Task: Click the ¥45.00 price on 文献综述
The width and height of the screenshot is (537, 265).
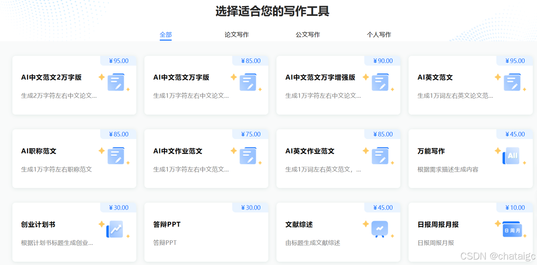Action: click(383, 208)
